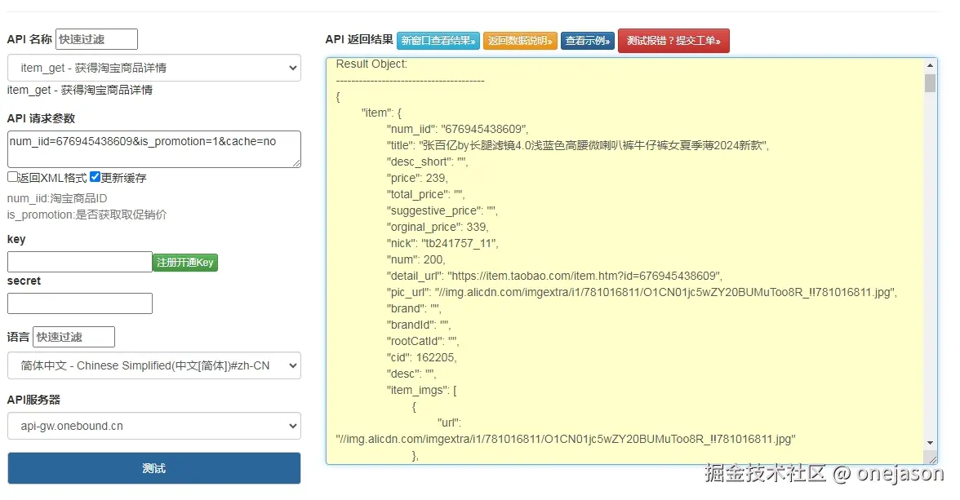Click the "suggestive_price" line
960x500 pixels.
[x=442, y=210]
